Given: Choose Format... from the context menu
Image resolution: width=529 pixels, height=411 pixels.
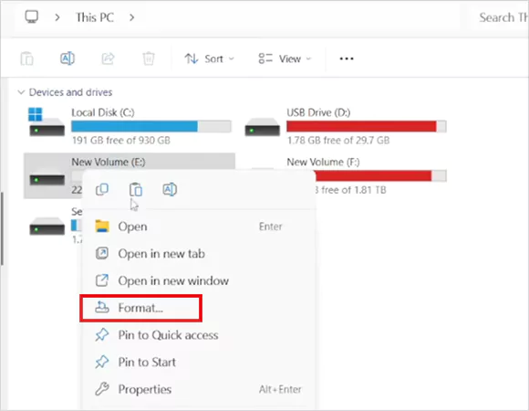Looking at the screenshot, I should 141,308.
